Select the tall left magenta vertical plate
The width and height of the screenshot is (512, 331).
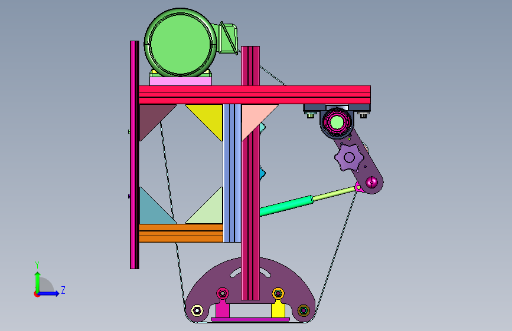point(135,155)
